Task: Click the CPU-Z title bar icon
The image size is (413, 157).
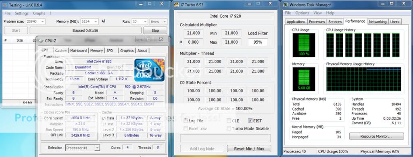Action: click(x=41, y=41)
